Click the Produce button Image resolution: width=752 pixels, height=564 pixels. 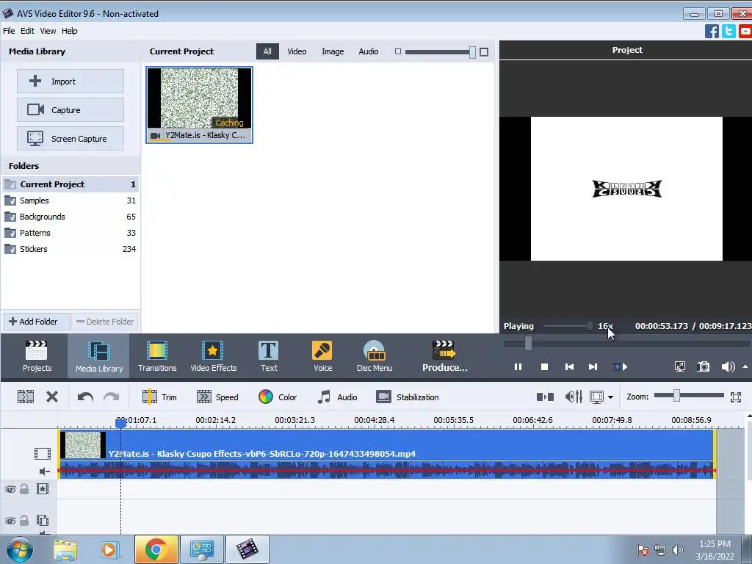point(444,356)
